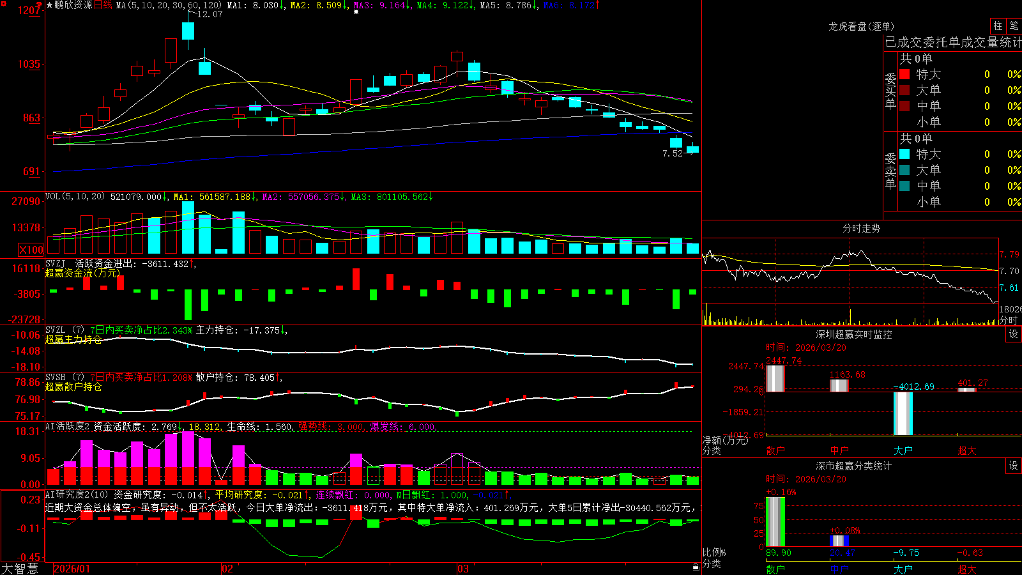Click the star icon before 鹏欣资源
This screenshot has width=1022, height=575.
[50, 5]
